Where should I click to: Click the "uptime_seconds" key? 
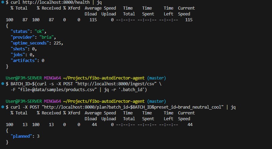tap(30, 43)
